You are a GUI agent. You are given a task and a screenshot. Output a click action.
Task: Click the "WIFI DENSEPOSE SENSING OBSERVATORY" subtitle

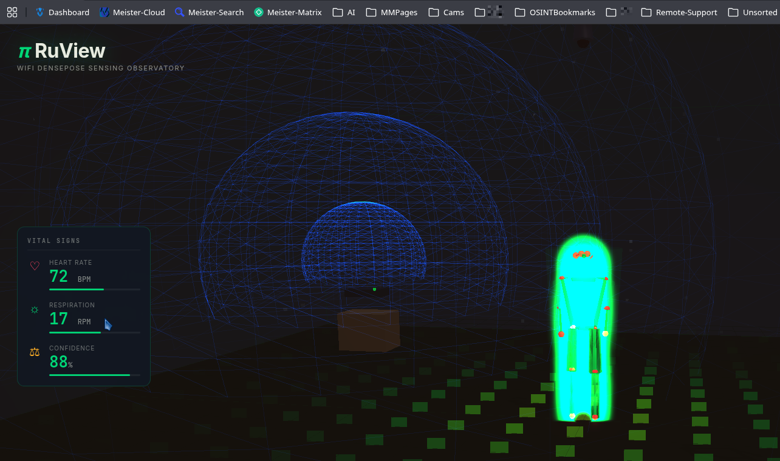tap(101, 68)
